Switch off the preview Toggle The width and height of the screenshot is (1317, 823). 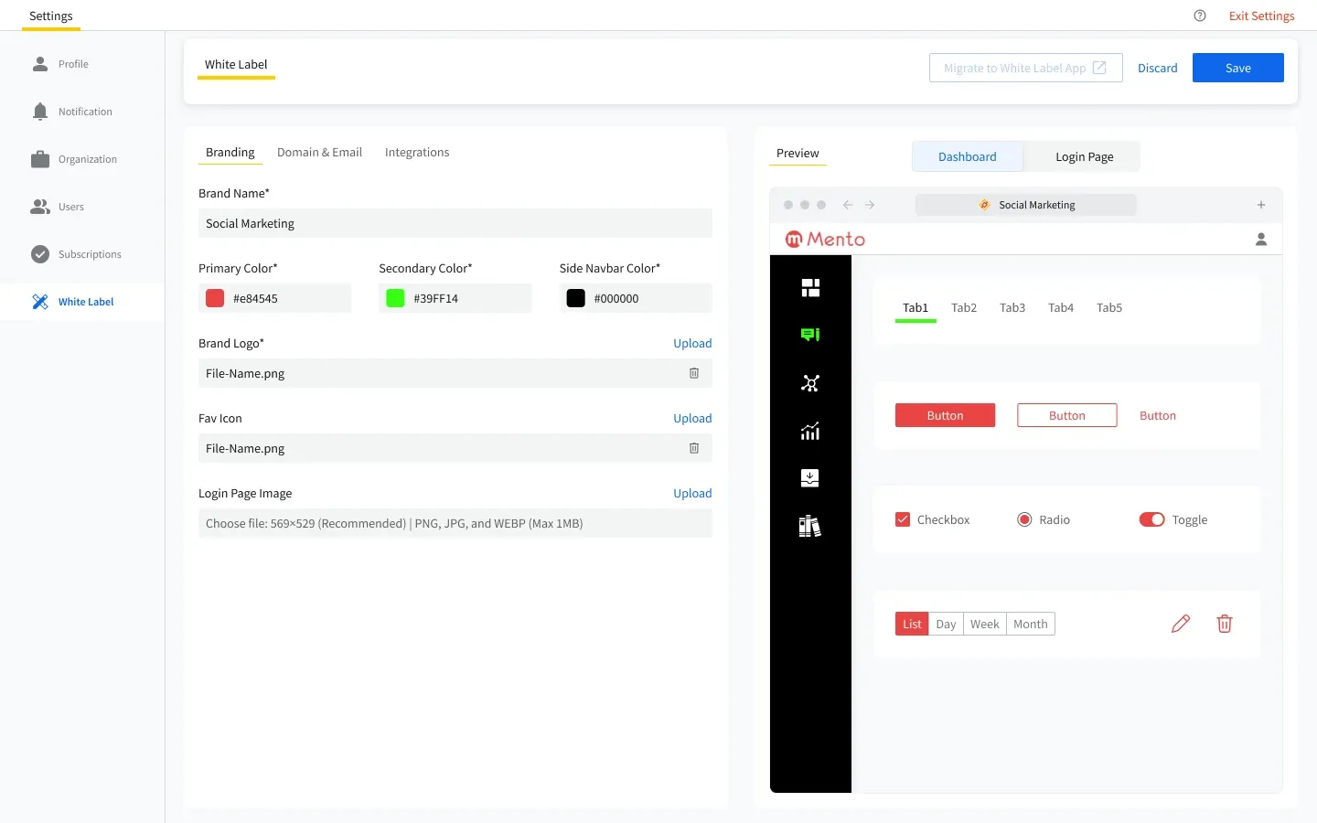click(1152, 519)
